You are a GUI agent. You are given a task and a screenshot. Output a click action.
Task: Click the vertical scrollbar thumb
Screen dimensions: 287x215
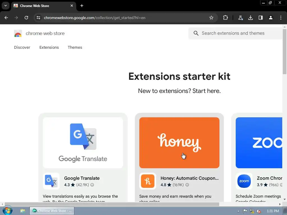pos(284,52)
